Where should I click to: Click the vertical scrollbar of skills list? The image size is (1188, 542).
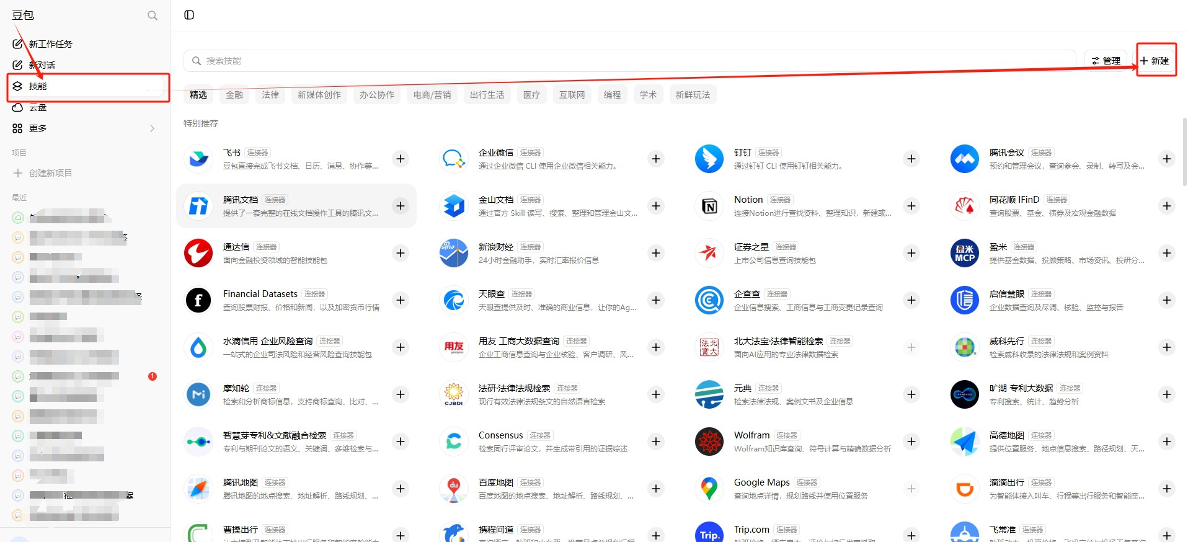[x=1184, y=152]
